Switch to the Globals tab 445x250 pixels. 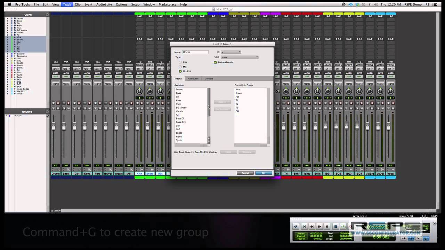209,78
